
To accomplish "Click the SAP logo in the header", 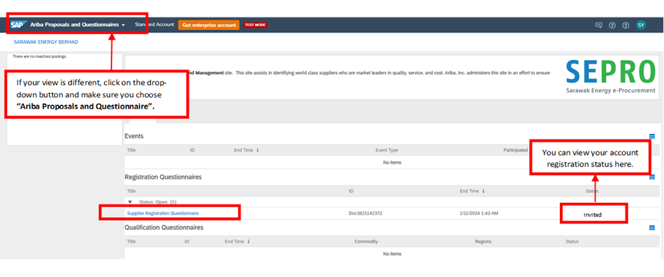I will coord(18,25).
